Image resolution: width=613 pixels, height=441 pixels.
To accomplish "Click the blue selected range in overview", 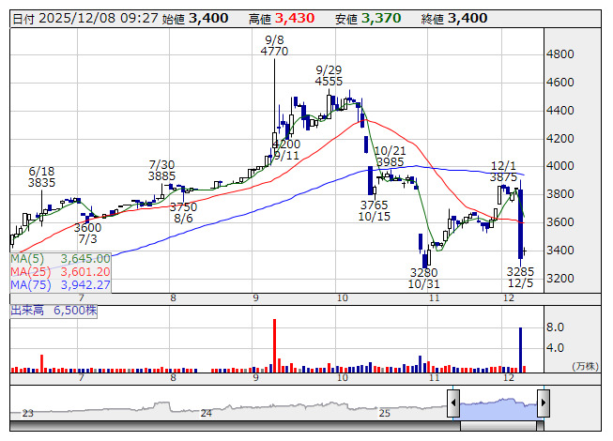I will coord(498,408).
